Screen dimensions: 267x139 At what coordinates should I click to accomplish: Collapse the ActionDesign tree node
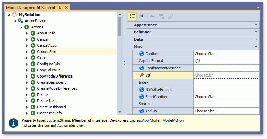15,21
